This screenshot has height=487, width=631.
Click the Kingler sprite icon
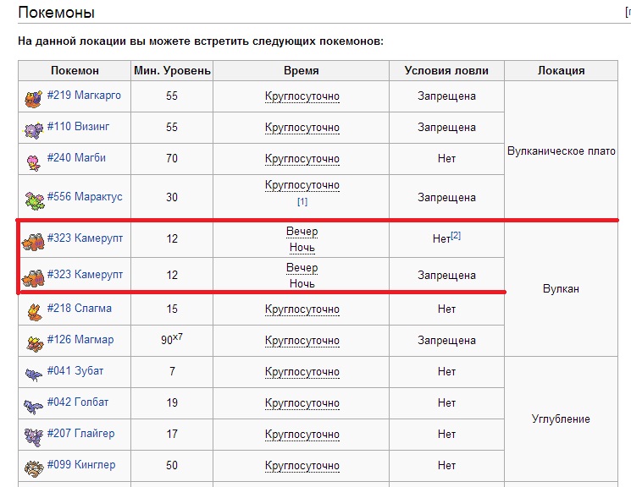tap(33, 467)
